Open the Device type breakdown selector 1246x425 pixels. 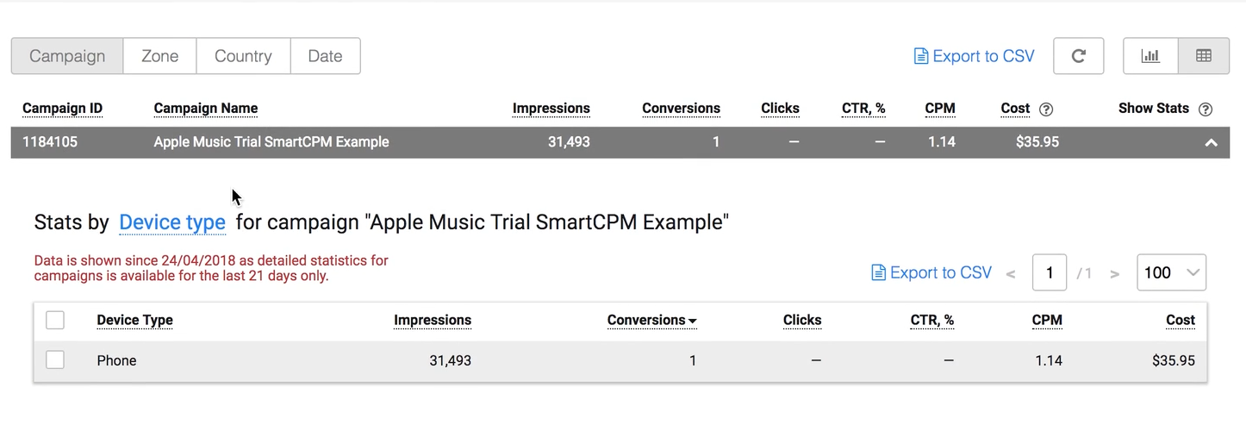[172, 222]
